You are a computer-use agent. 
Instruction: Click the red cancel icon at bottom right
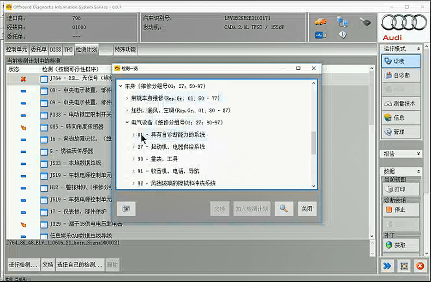click(419, 266)
